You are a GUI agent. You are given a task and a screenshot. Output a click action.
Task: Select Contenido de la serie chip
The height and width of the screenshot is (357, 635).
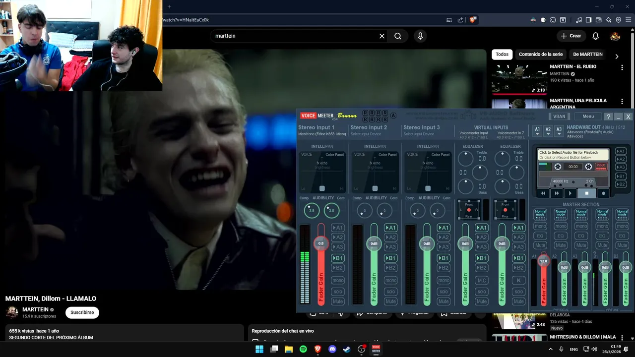(541, 55)
